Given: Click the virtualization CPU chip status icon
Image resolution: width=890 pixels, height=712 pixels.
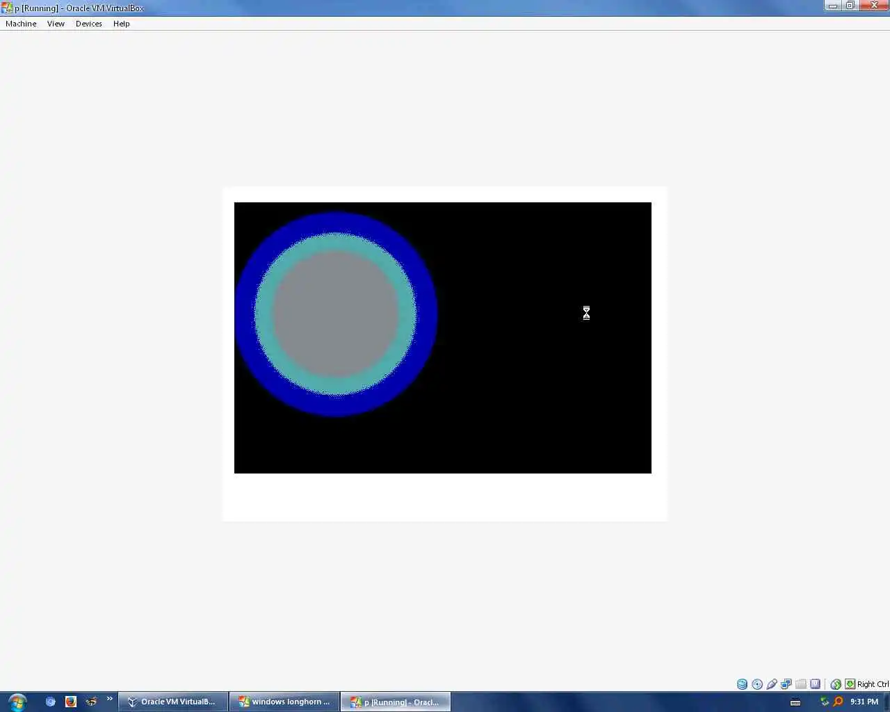Looking at the screenshot, I should point(815,684).
